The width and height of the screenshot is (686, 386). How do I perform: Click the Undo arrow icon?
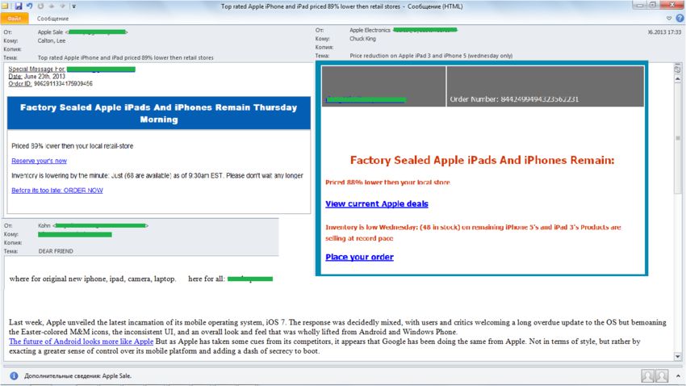(x=29, y=6)
